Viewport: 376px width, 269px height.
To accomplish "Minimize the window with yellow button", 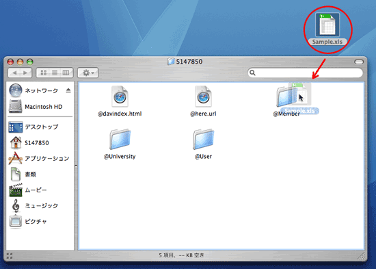I will [x=20, y=62].
